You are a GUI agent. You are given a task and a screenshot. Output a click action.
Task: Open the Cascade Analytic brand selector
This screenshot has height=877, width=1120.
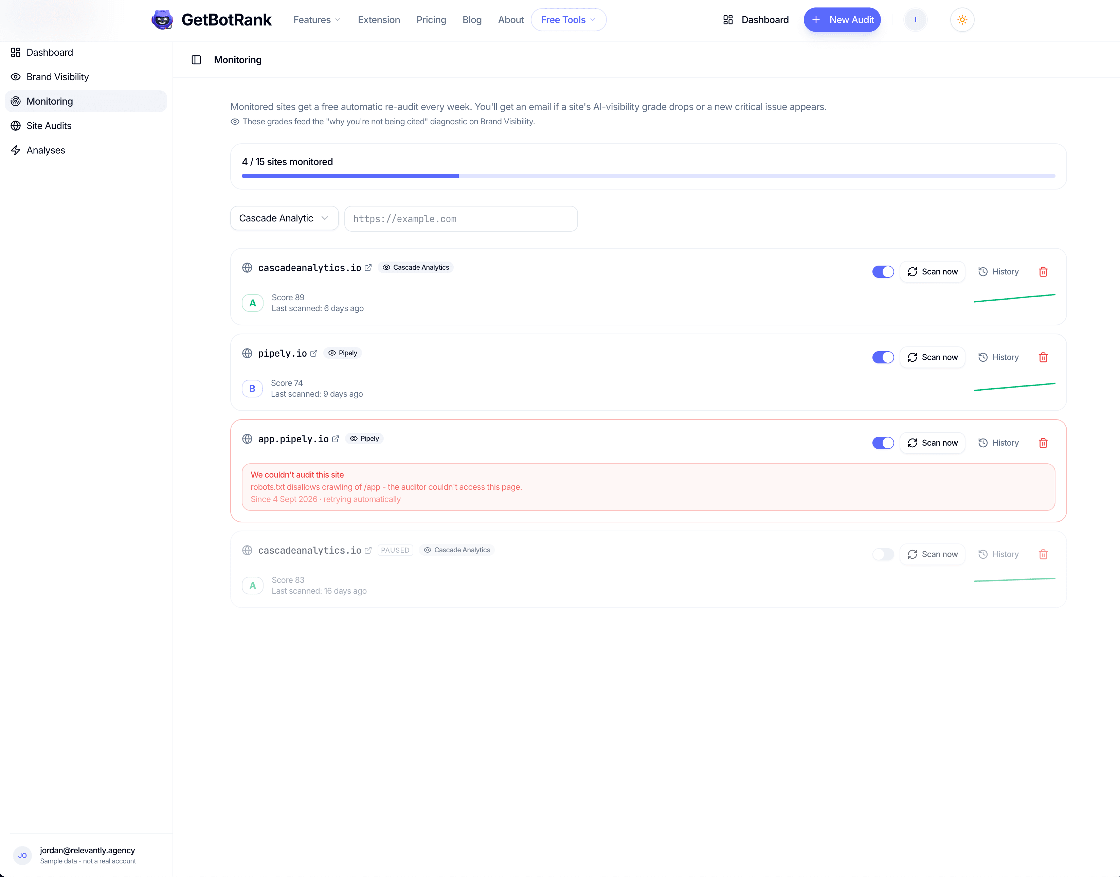tap(284, 218)
